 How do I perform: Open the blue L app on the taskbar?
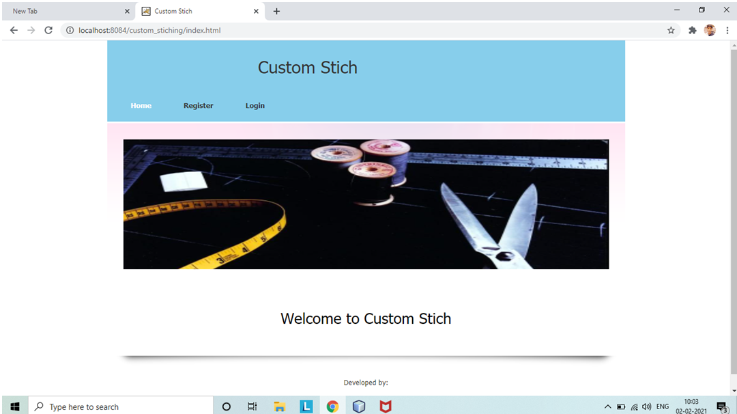point(306,406)
